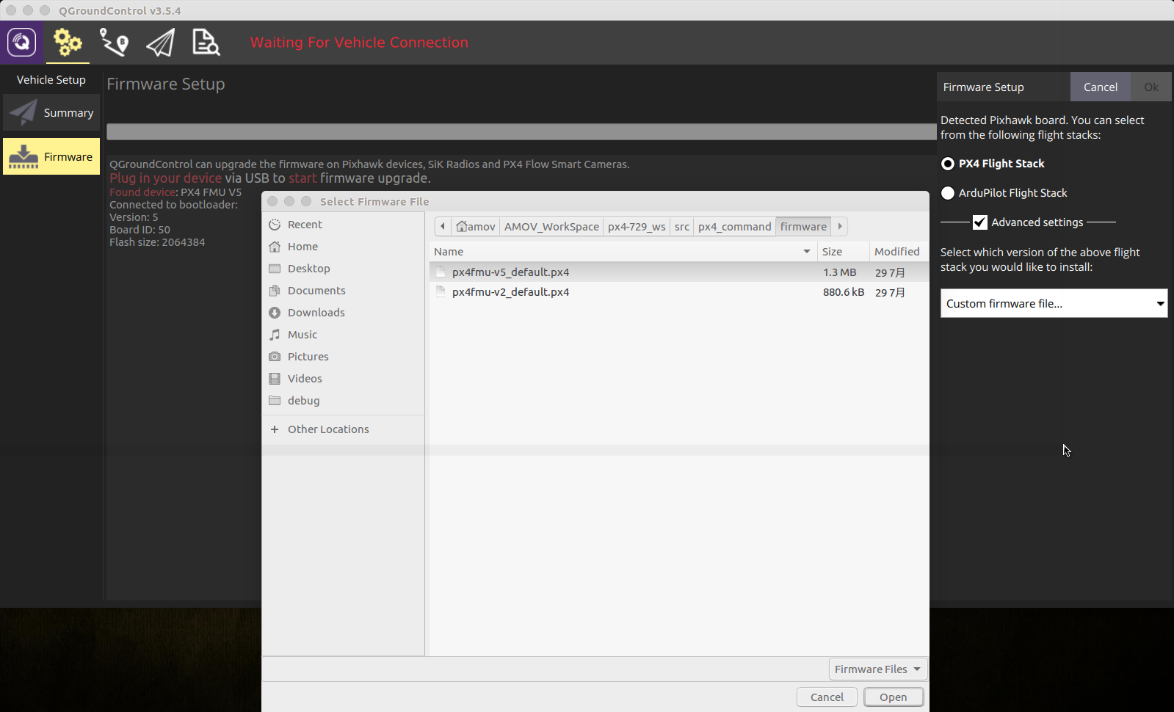1174x712 pixels.
Task: Confirm the Firmware Setup with Ok
Action: (x=1151, y=87)
